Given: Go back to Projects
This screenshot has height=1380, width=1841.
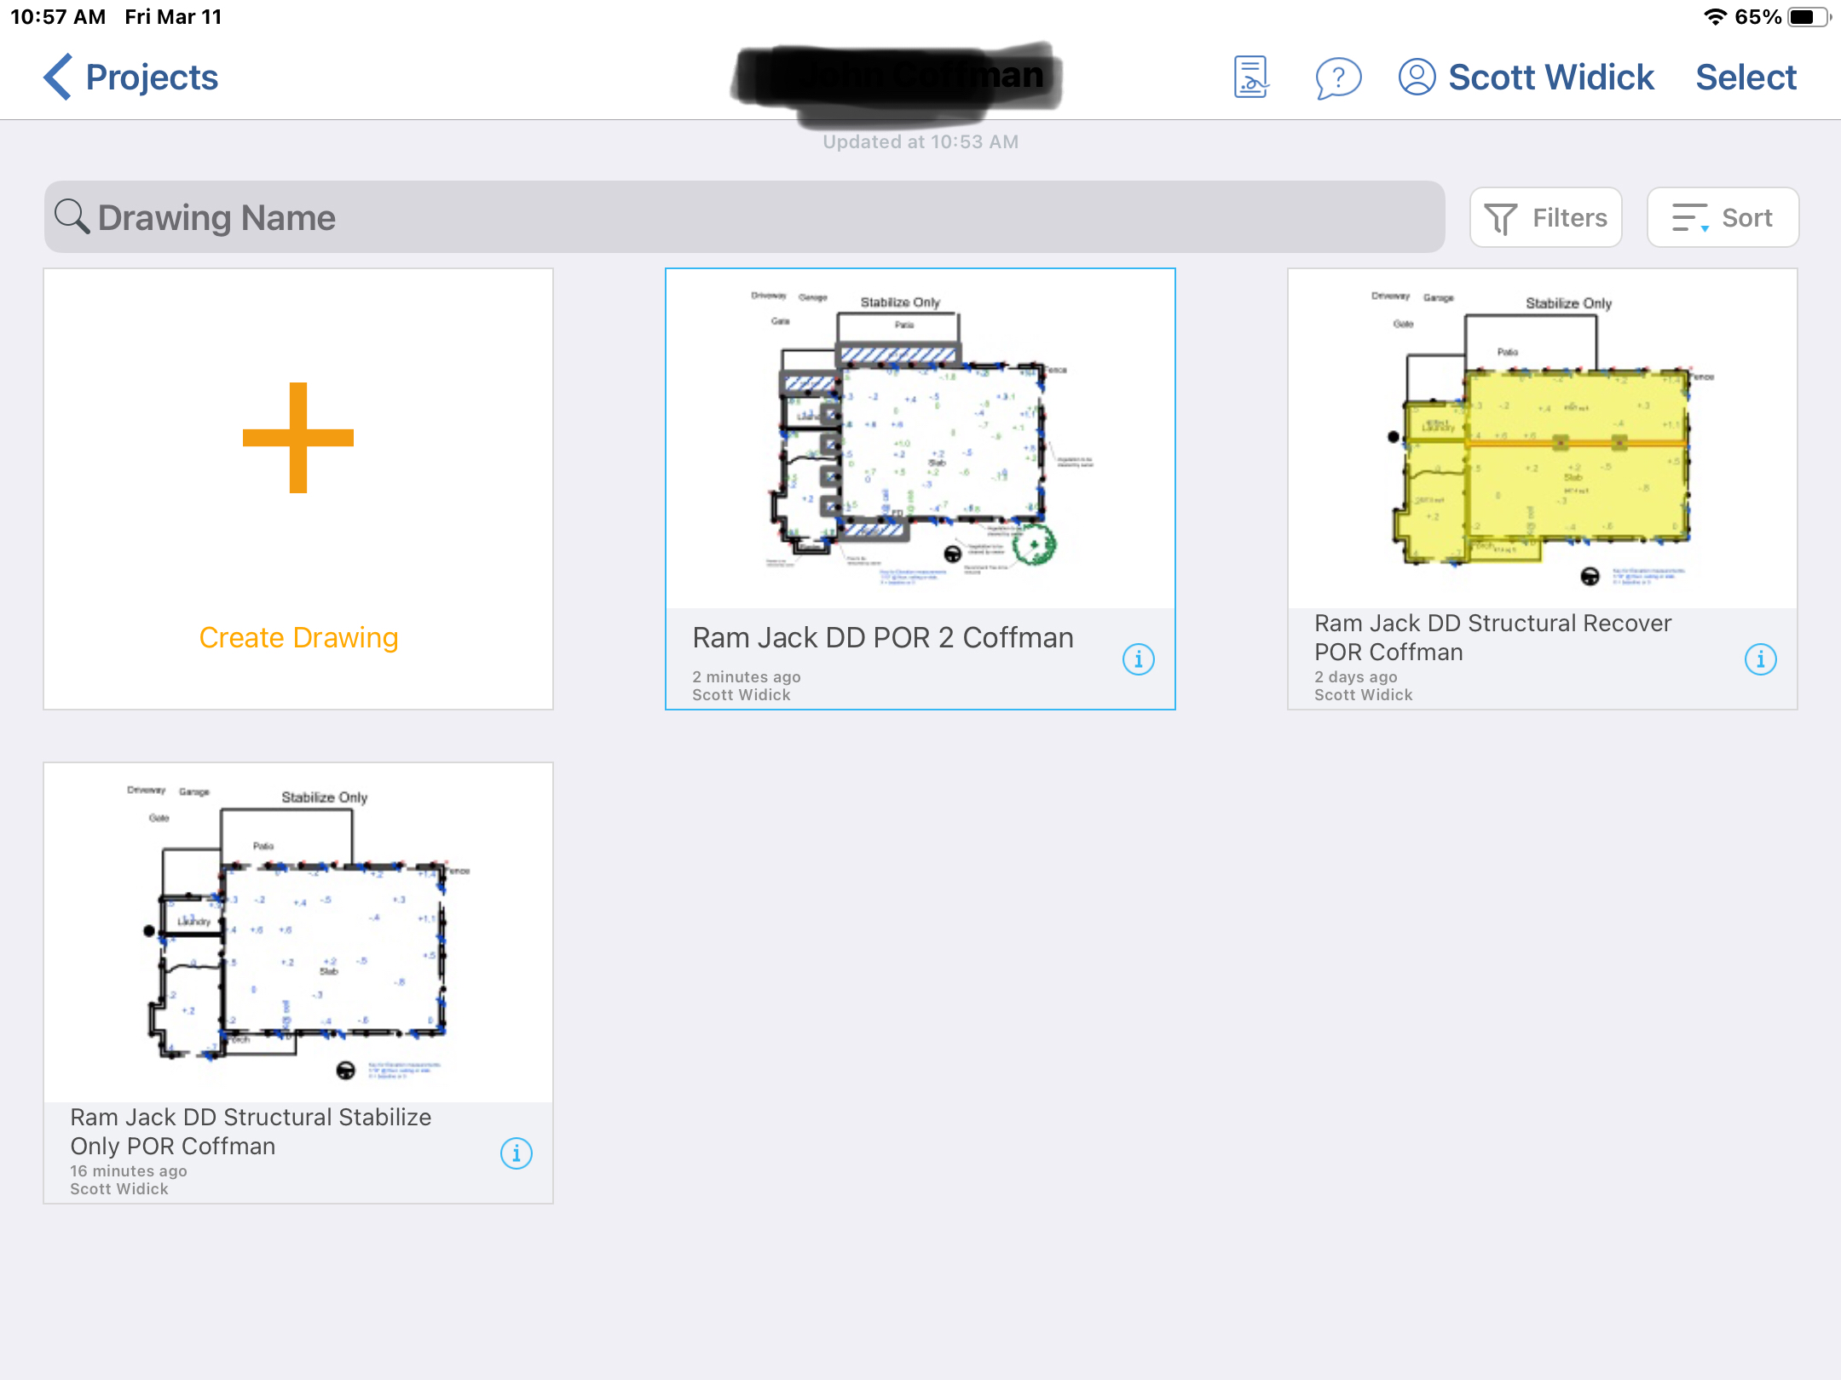Looking at the screenshot, I should (131, 78).
